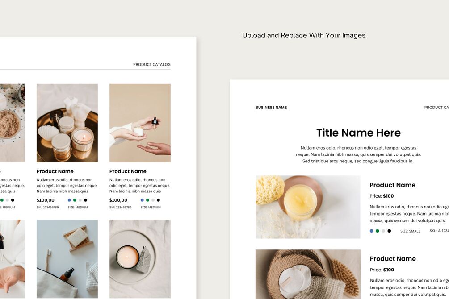Click the blue color dot under middle product

coord(69,200)
